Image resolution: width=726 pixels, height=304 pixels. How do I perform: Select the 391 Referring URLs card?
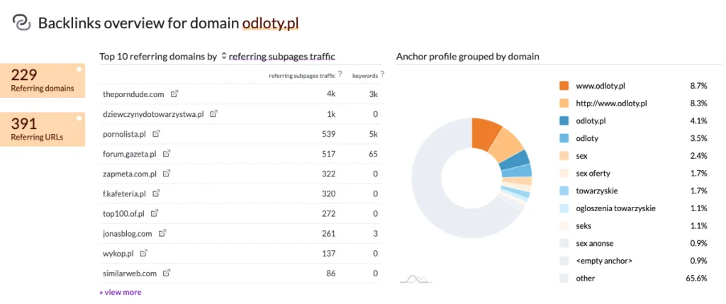pos(43,129)
